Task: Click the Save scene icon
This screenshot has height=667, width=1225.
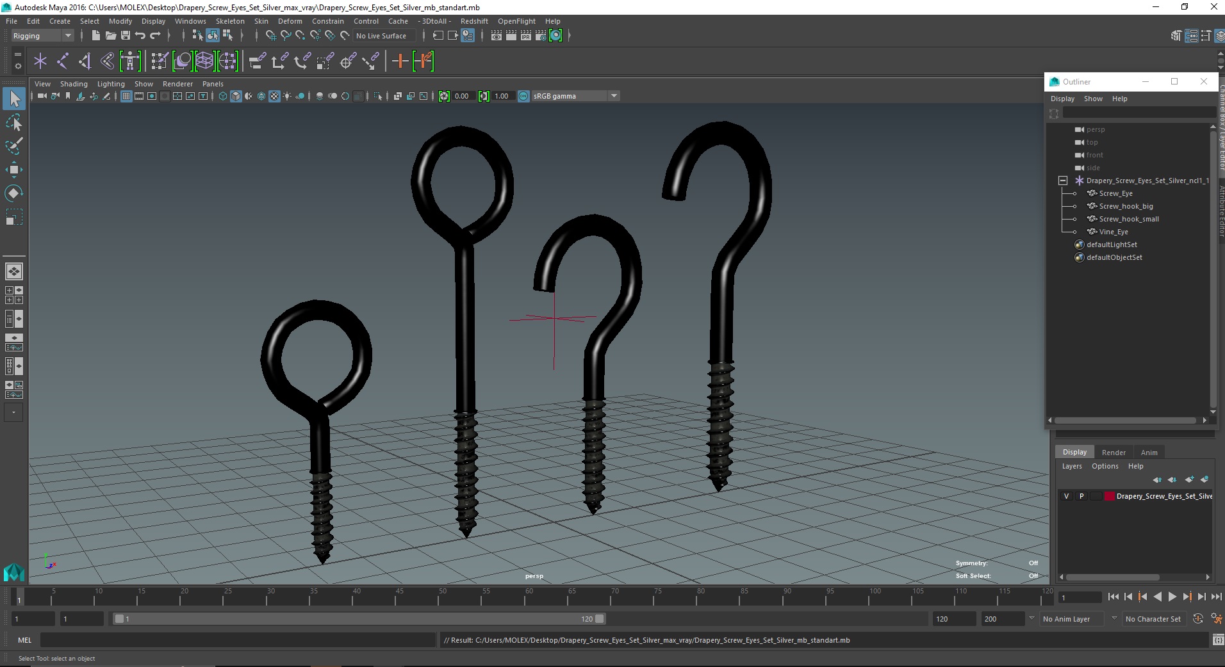Action: click(126, 36)
